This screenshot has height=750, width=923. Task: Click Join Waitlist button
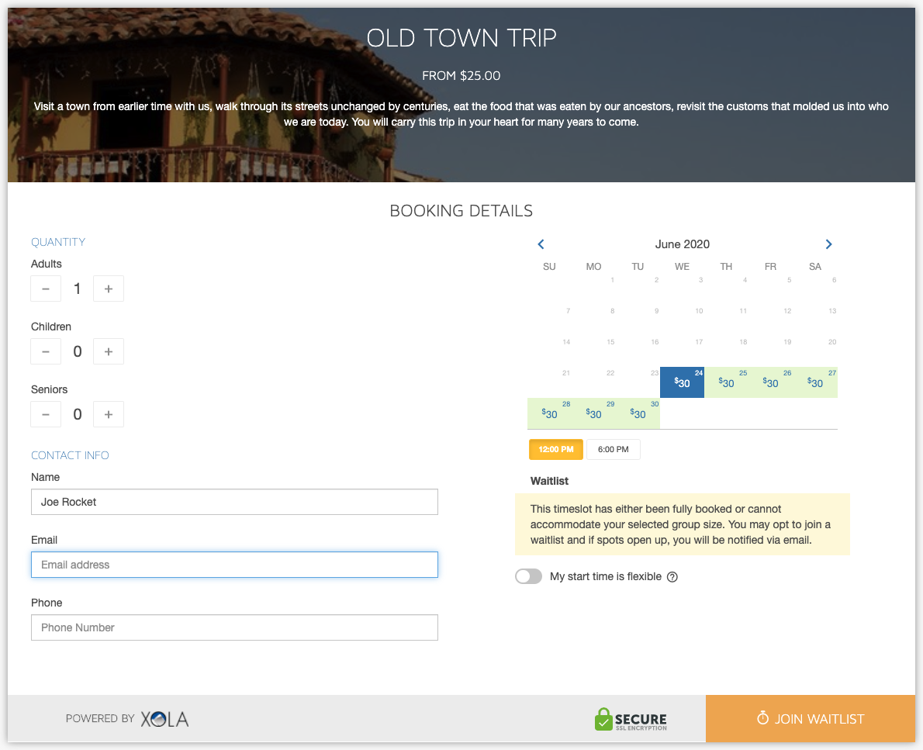click(x=811, y=719)
